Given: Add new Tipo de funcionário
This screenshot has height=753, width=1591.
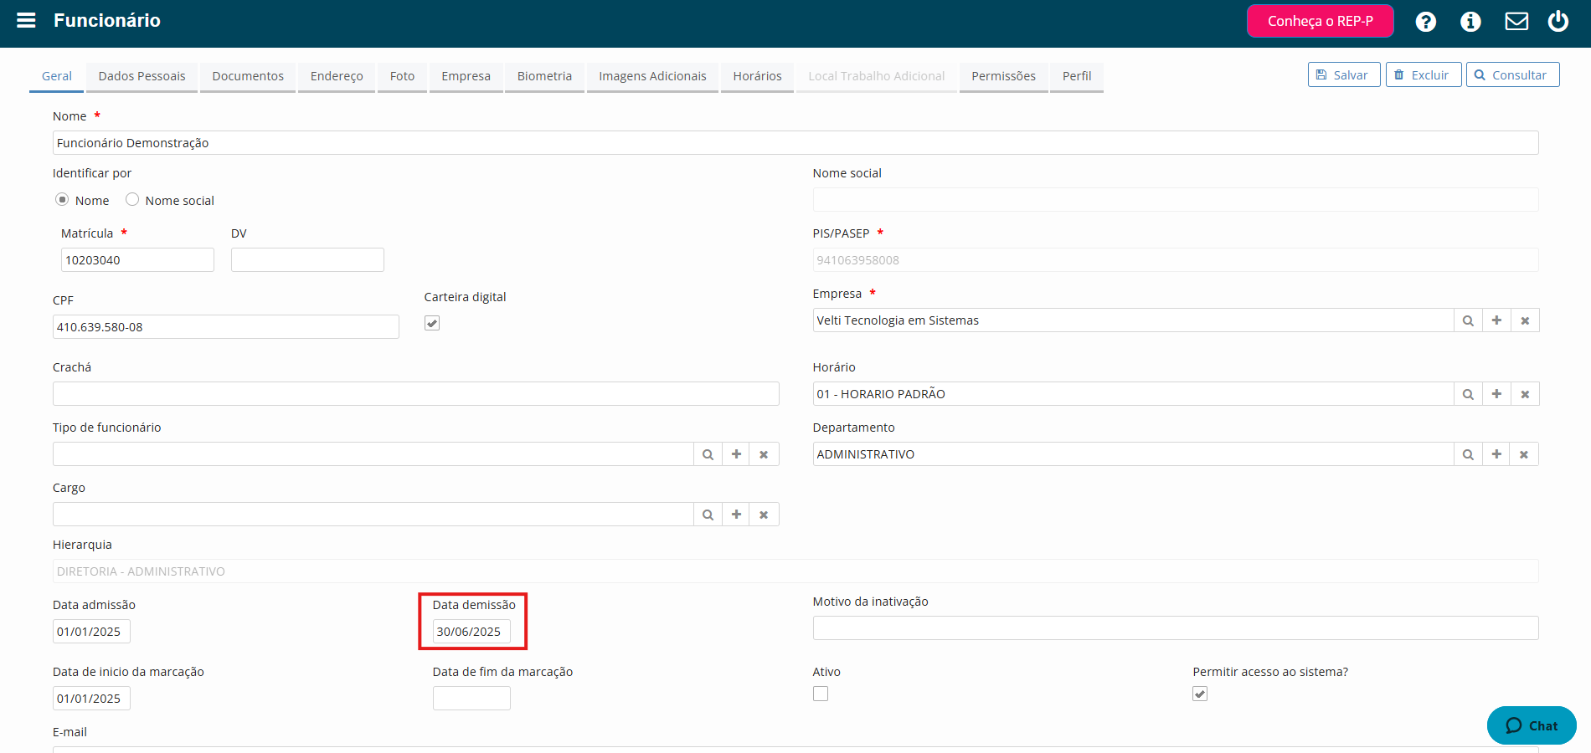Looking at the screenshot, I should pyautogui.click(x=736, y=454).
